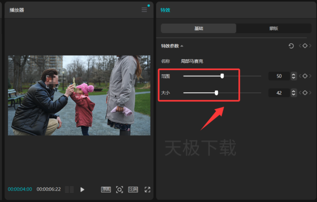Toggle keyframe diamond for 大小
317x202 pixels.
click(x=305, y=93)
